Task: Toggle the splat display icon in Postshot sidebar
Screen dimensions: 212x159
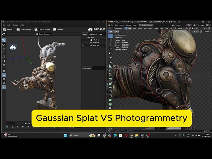Action: click(x=4, y=71)
